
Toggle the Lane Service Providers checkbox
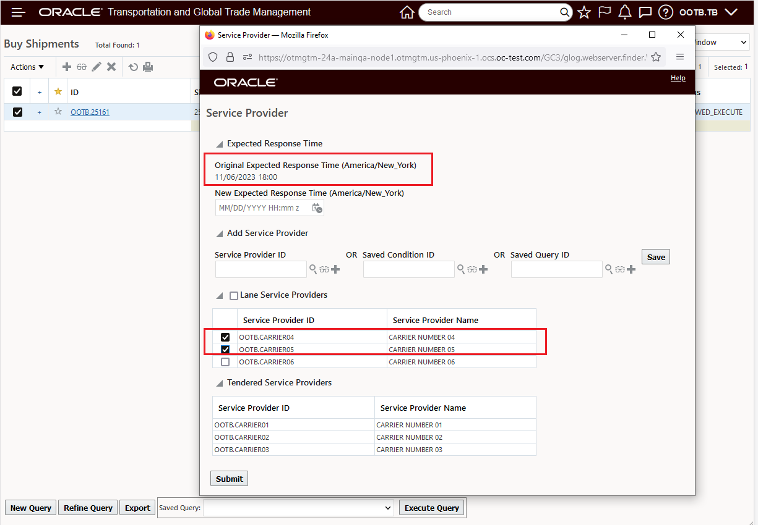pos(234,296)
